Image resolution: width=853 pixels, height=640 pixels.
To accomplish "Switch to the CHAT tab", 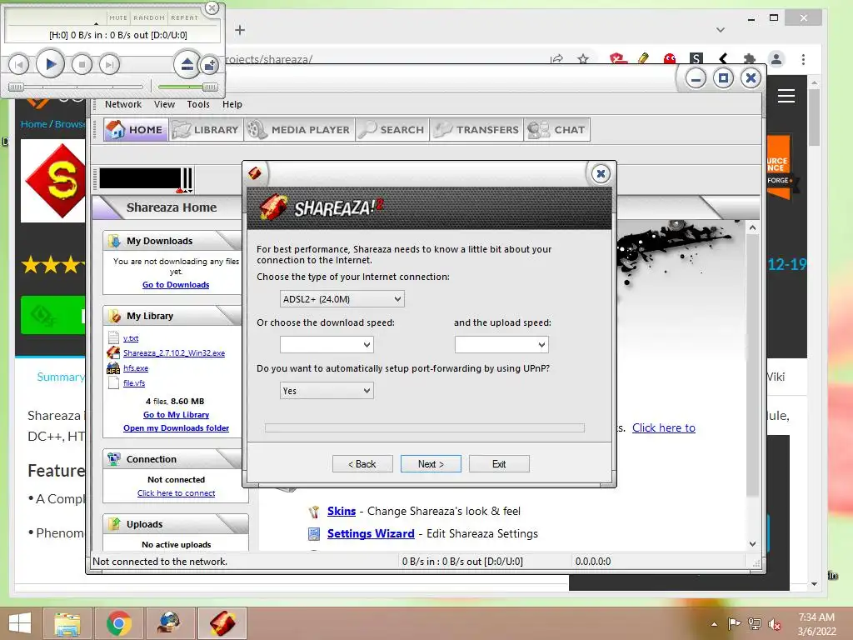I will [557, 129].
